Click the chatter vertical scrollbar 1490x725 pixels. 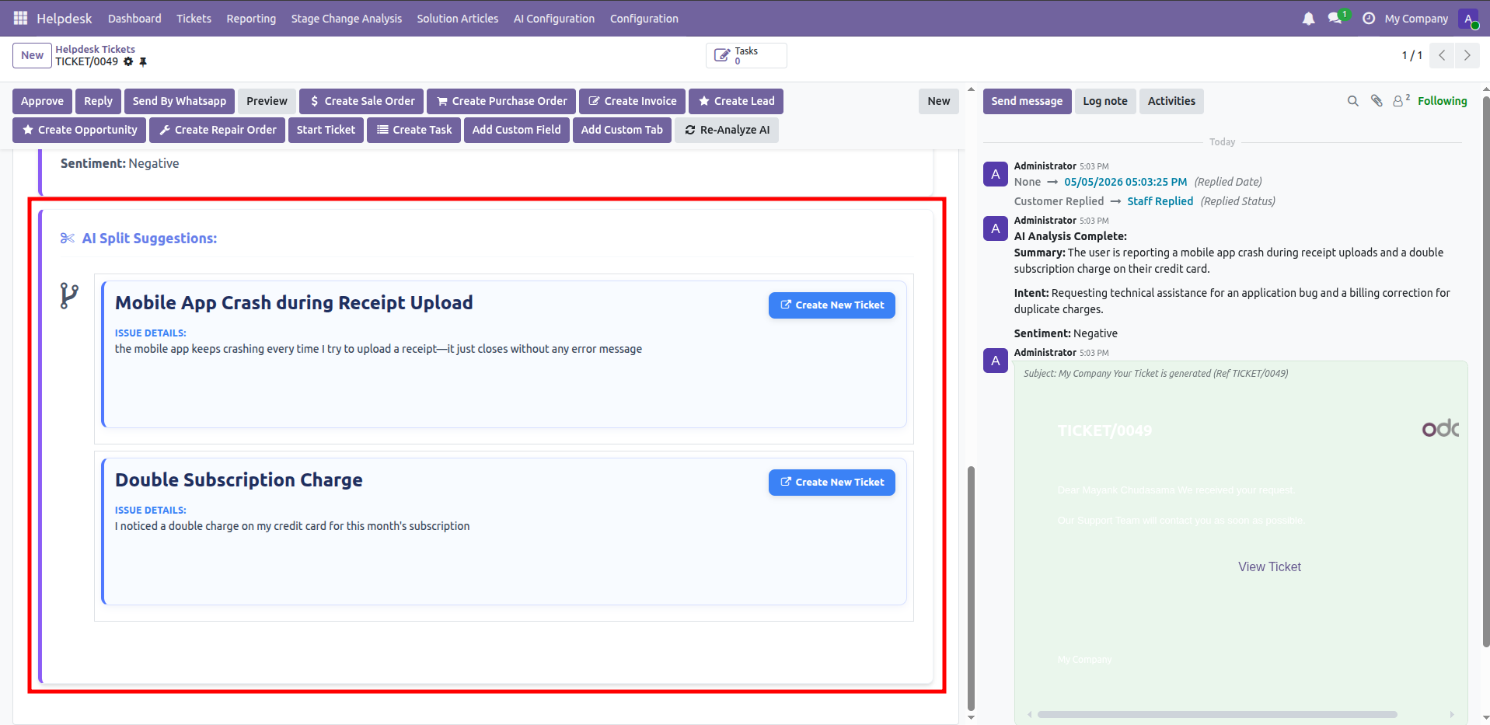pyautogui.click(x=1486, y=371)
